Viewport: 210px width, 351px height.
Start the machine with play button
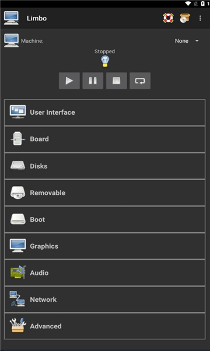point(69,81)
